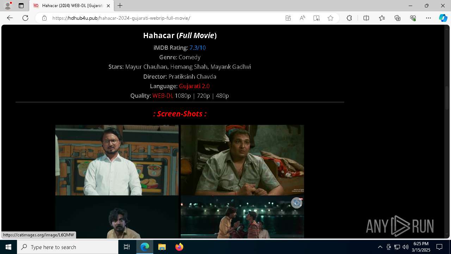Open the apps available icon in address bar
Image resolution: width=451 pixels, height=254 pixels.
(x=288, y=18)
